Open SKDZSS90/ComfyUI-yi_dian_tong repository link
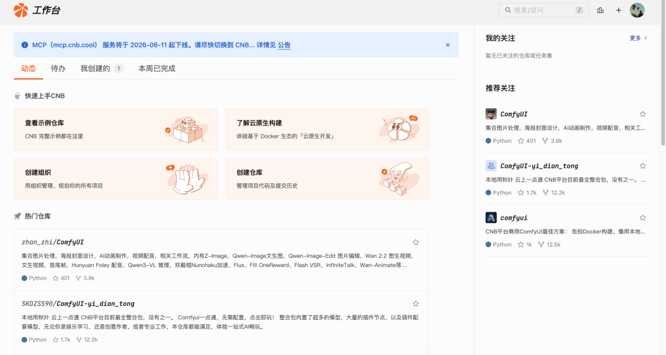 [x=78, y=304]
